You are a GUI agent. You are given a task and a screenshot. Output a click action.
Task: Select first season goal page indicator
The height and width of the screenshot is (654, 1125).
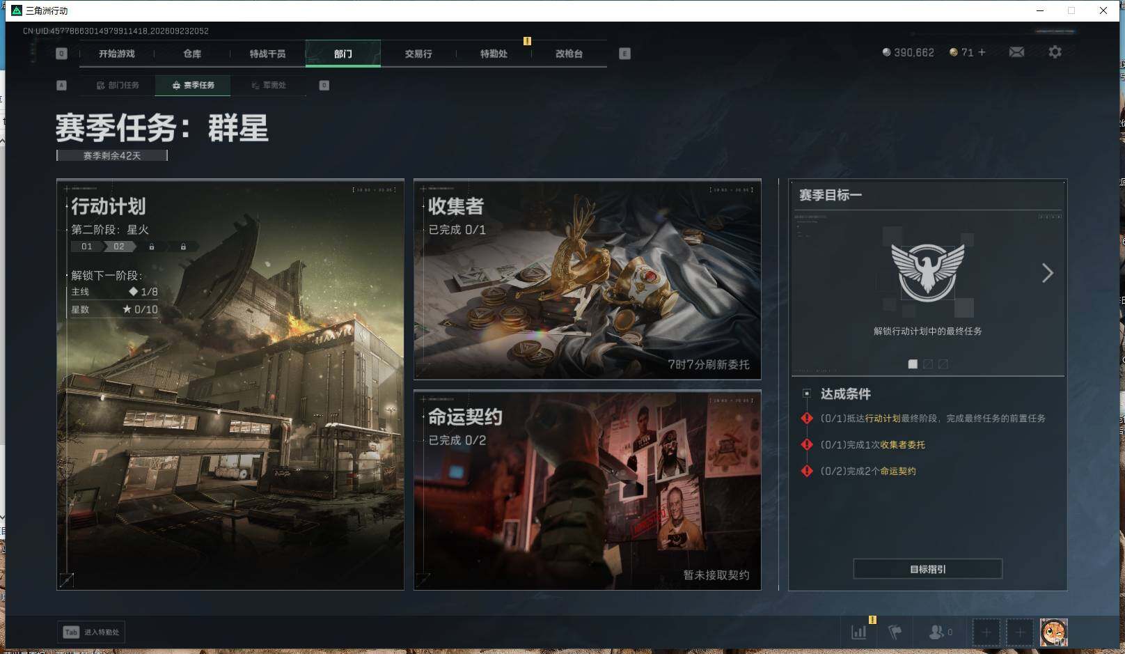pyautogui.click(x=913, y=364)
